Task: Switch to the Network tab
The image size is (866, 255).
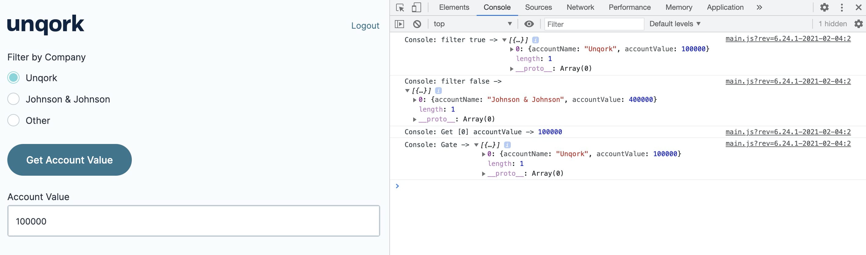Action: click(580, 7)
